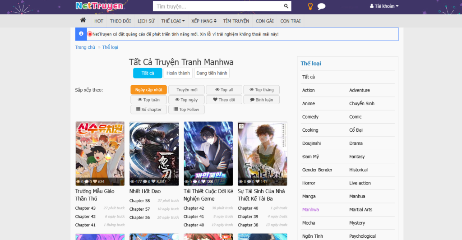462x240 pixels.
Task: Select the Hoàn thành status filter
Action: click(178, 73)
